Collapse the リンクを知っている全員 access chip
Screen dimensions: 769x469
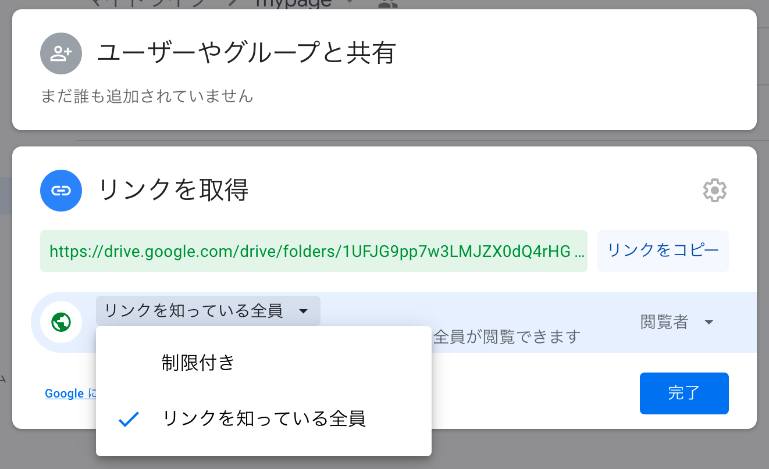(208, 311)
